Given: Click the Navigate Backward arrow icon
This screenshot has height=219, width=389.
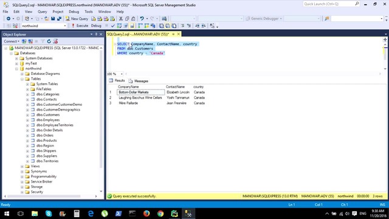Looking at the screenshot, I should coord(9,19).
